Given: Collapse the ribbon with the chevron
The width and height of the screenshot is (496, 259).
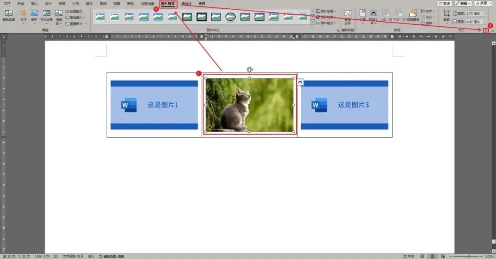Looking at the screenshot, I should click(x=492, y=31).
